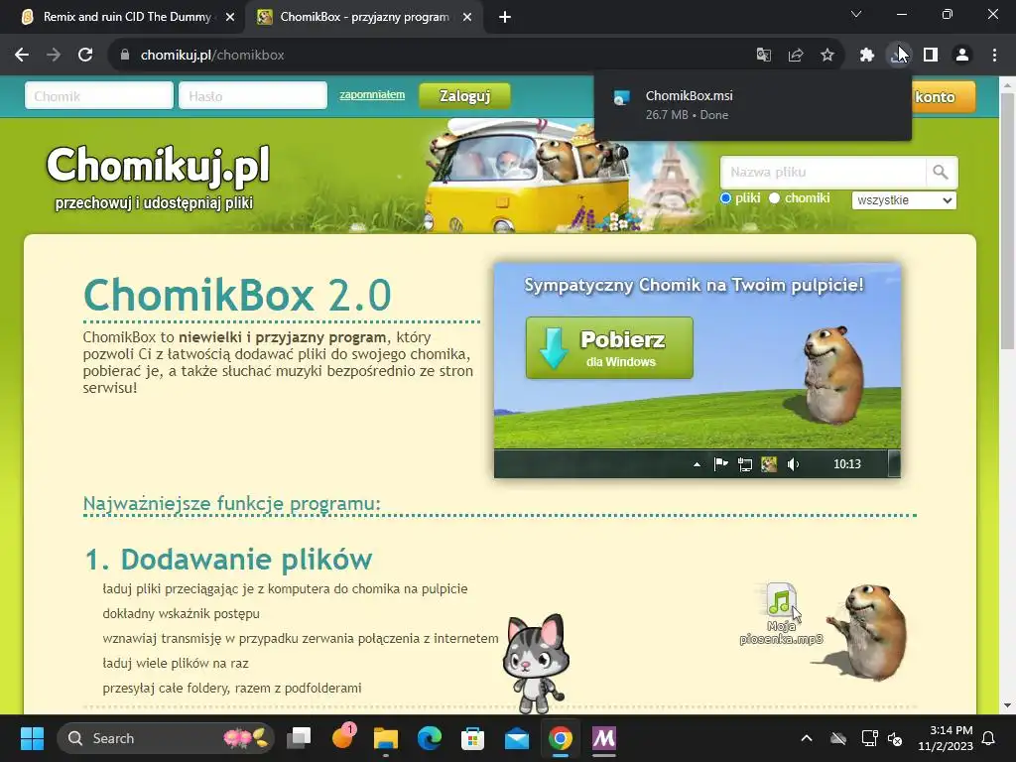Go back using the browser back arrow
This screenshot has height=762, width=1016.
tap(22, 56)
